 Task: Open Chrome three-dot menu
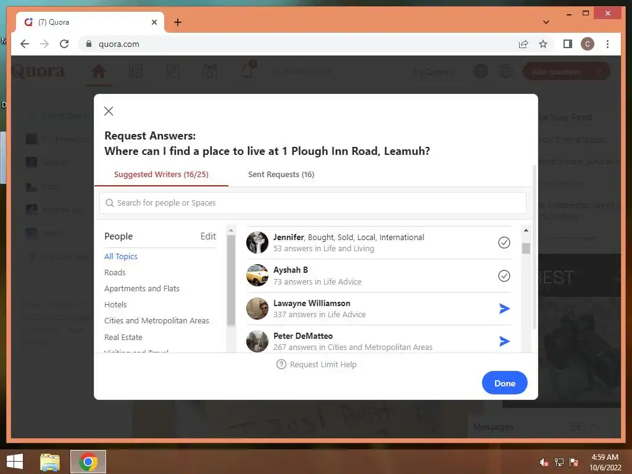click(x=607, y=44)
